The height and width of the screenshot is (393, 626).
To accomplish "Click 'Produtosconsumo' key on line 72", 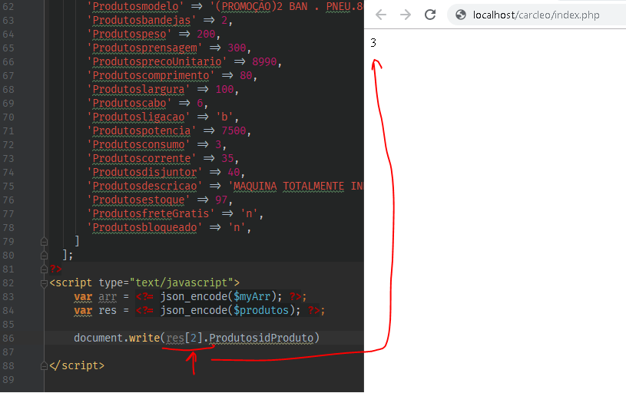I will 138,145.
